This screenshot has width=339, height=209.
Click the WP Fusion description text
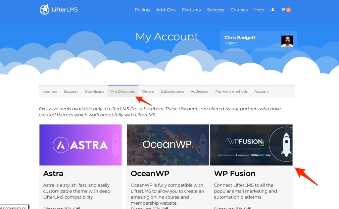[245, 191]
